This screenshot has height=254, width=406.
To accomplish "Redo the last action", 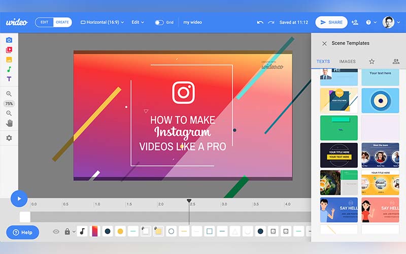I will point(271,22).
